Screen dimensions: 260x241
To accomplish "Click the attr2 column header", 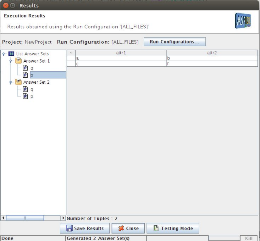I will 212,53.
